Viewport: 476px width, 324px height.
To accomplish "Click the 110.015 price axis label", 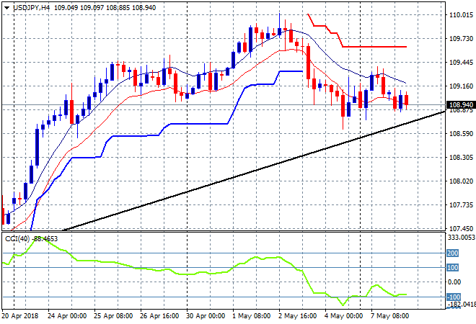I will pos(461,15).
